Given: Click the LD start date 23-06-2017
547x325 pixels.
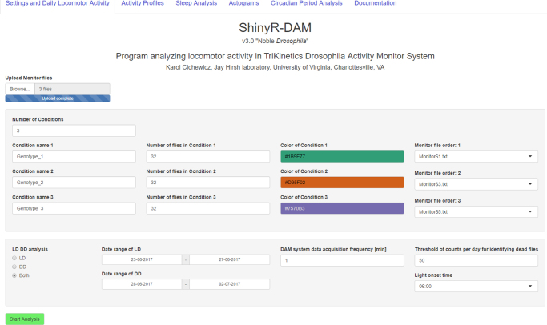Looking at the screenshot, I should [142, 259].
